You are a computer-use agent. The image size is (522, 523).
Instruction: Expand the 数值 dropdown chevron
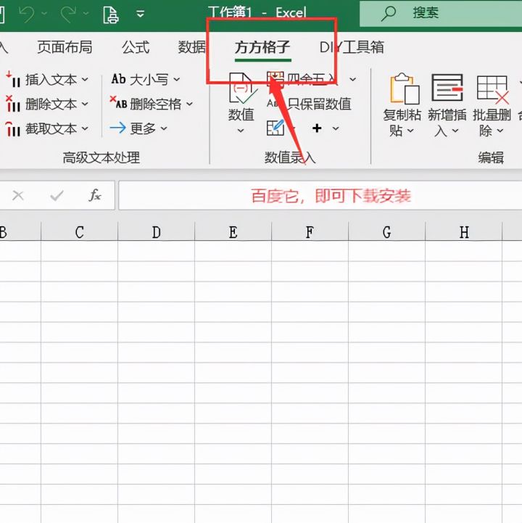point(241,131)
